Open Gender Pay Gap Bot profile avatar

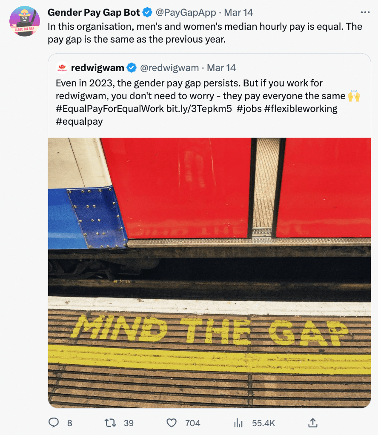[x=25, y=21]
